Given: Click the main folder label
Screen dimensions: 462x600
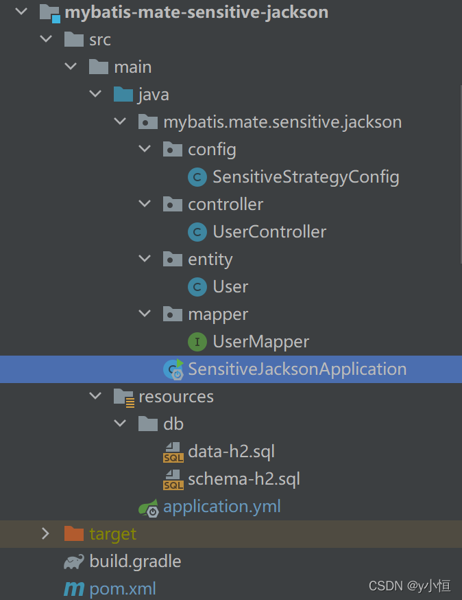Looking at the screenshot, I should (133, 67).
